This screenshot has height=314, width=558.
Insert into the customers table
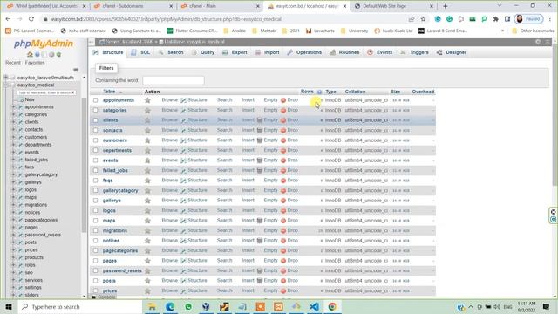[x=248, y=140]
